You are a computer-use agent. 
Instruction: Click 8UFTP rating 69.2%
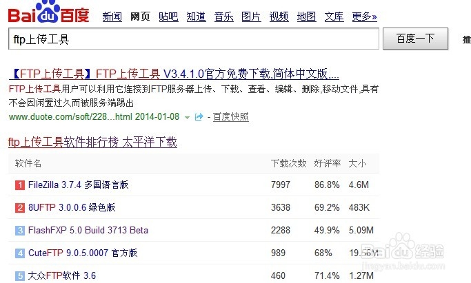pyautogui.click(x=327, y=207)
